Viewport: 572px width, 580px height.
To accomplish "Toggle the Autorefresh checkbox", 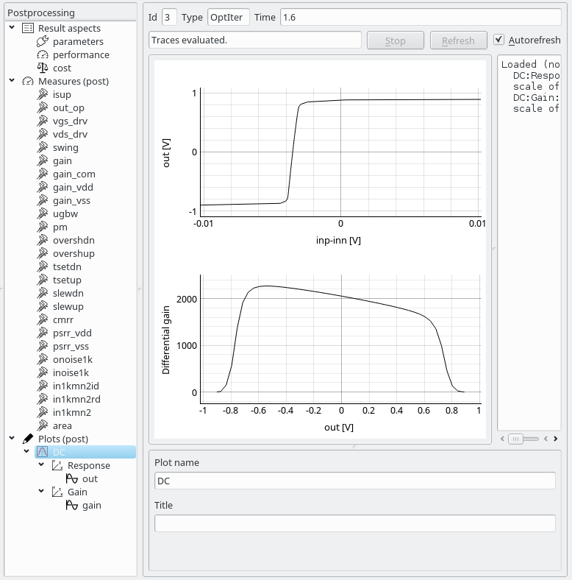I will coord(499,40).
